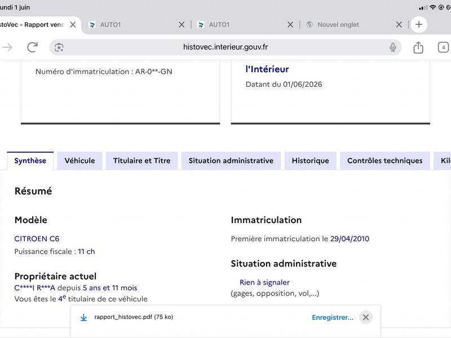
Task: Open the Historique tab
Action: click(311, 161)
